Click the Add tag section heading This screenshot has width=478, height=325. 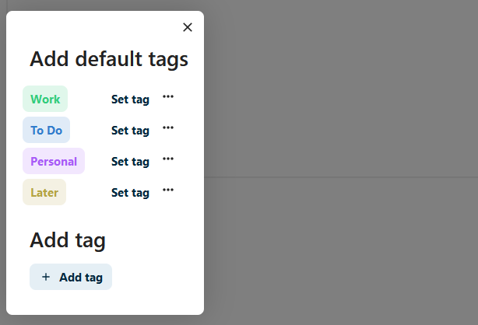coord(68,240)
